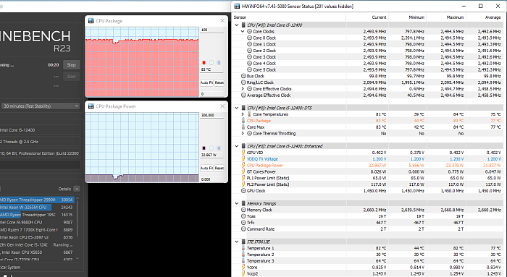Screen dimensions: 507x277
Task: Click the clock icon beside Memory Clock
Action: [x=243, y=210]
